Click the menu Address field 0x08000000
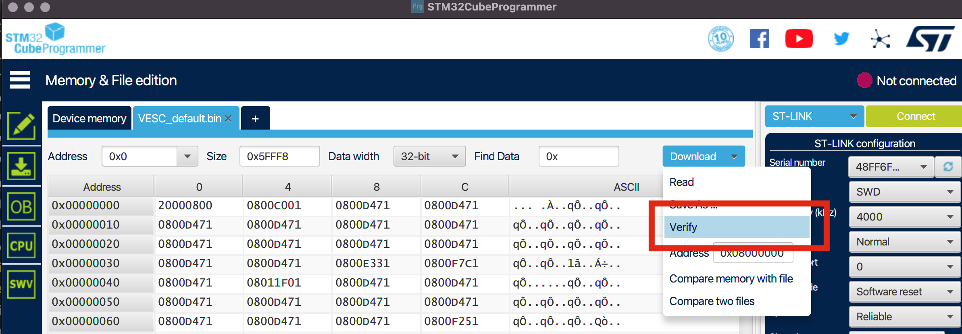This screenshot has width=962, height=334. pyautogui.click(x=753, y=253)
